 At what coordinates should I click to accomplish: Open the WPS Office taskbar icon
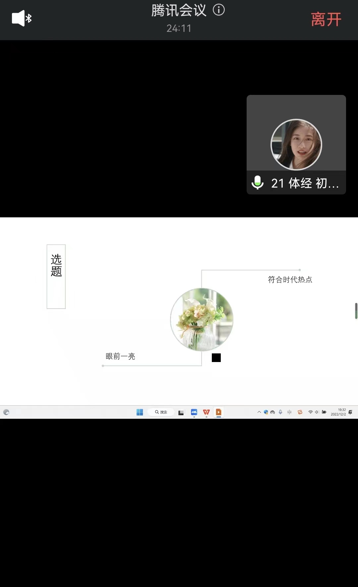[206, 412]
